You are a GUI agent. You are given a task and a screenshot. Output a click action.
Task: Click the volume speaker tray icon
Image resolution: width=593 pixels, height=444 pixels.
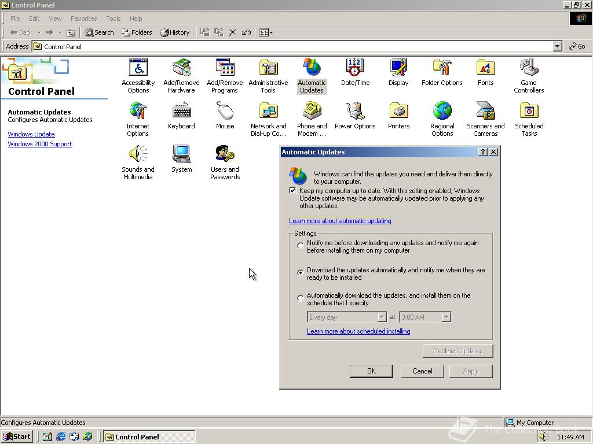pos(543,437)
